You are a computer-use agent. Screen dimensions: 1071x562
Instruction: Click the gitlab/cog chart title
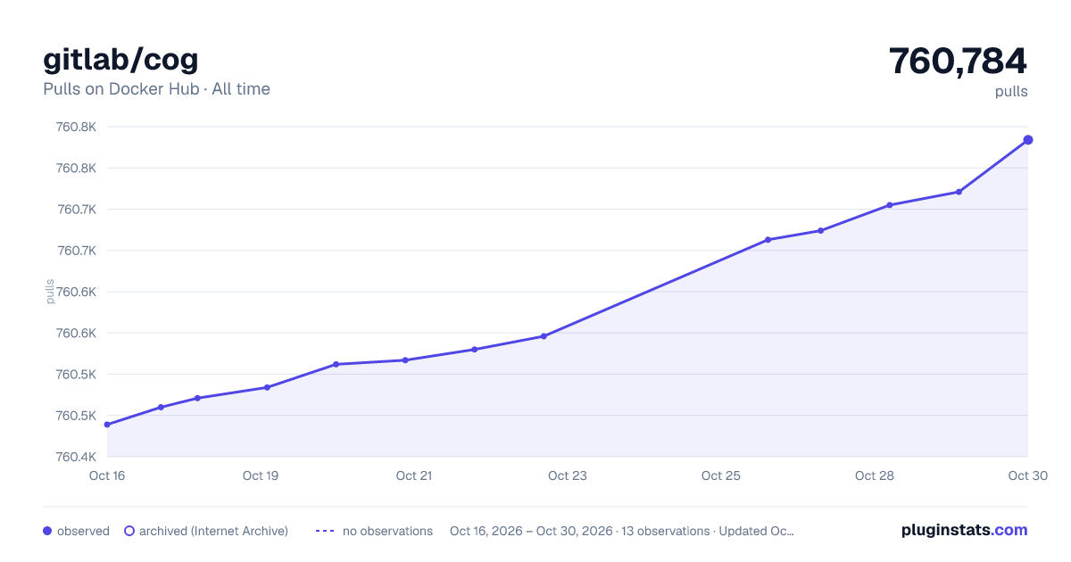(x=120, y=59)
